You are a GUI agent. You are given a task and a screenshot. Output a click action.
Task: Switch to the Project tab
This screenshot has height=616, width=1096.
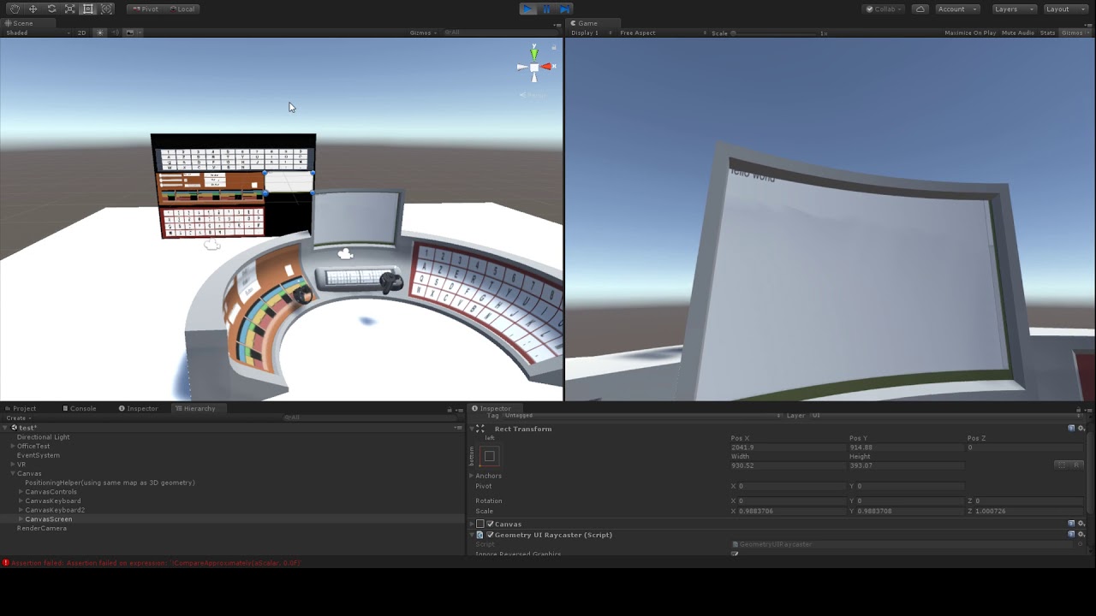pyautogui.click(x=23, y=408)
